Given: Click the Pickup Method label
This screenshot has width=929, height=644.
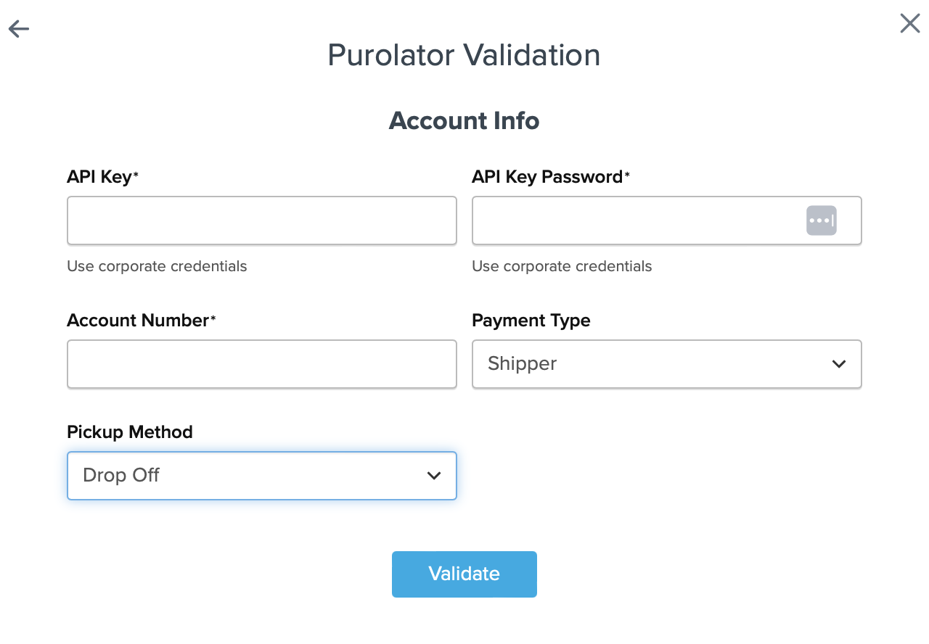Looking at the screenshot, I should (130, 432).
